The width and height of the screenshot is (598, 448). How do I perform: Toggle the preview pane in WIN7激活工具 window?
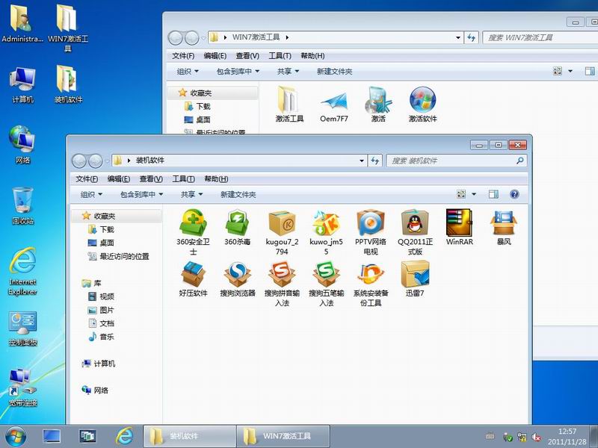pyautogui.click(x=590, y=71)
